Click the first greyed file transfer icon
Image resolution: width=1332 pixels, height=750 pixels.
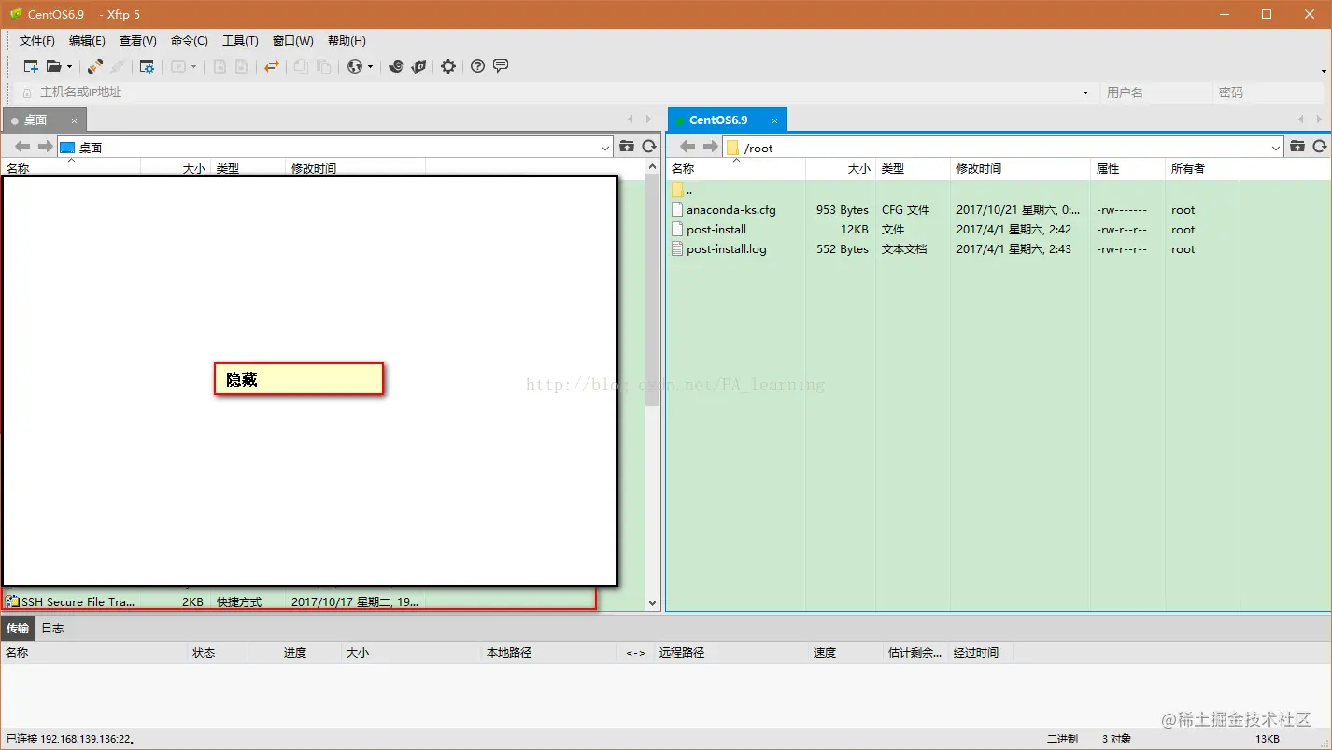pos(220,66)
